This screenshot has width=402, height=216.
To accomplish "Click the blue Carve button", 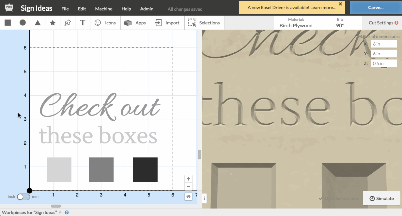I will [376, 7].
